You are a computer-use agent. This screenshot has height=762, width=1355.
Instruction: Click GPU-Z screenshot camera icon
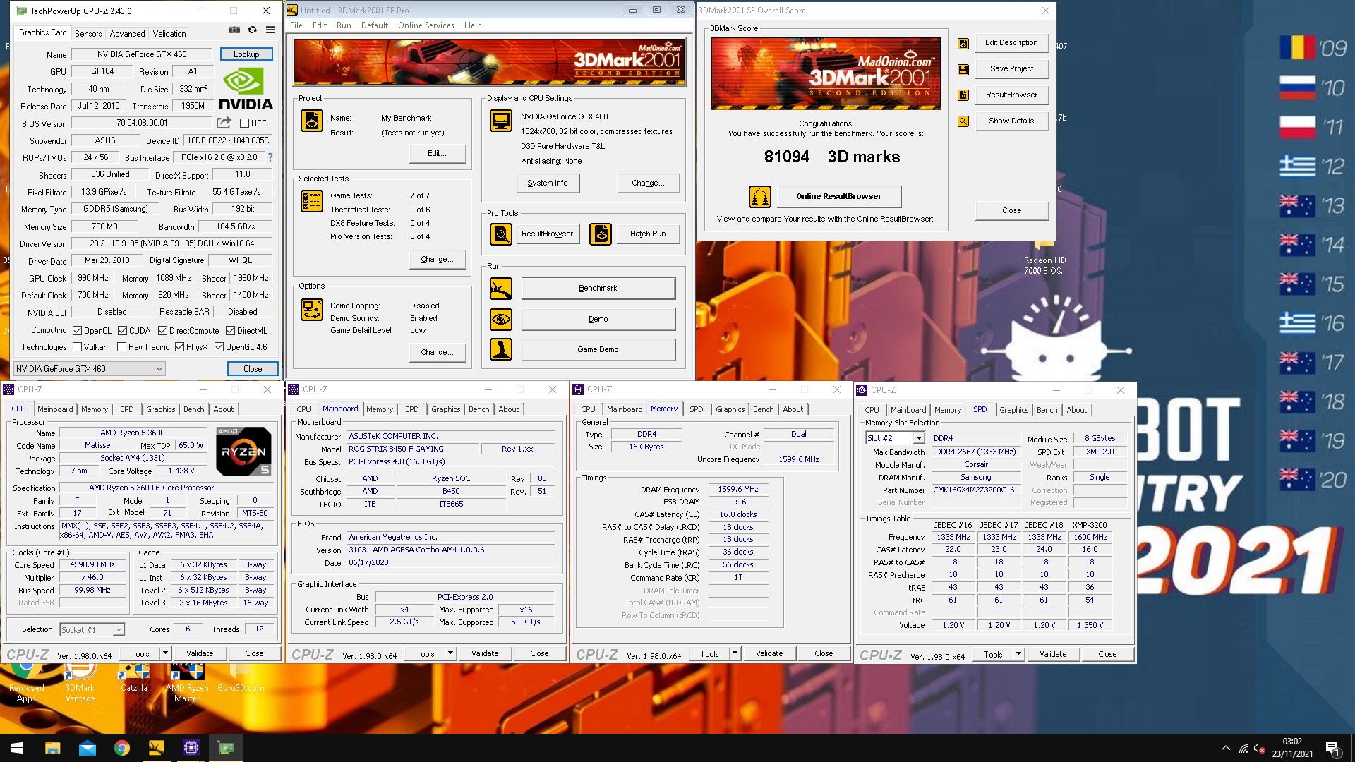pyautogui.click(x=234, y=30)
